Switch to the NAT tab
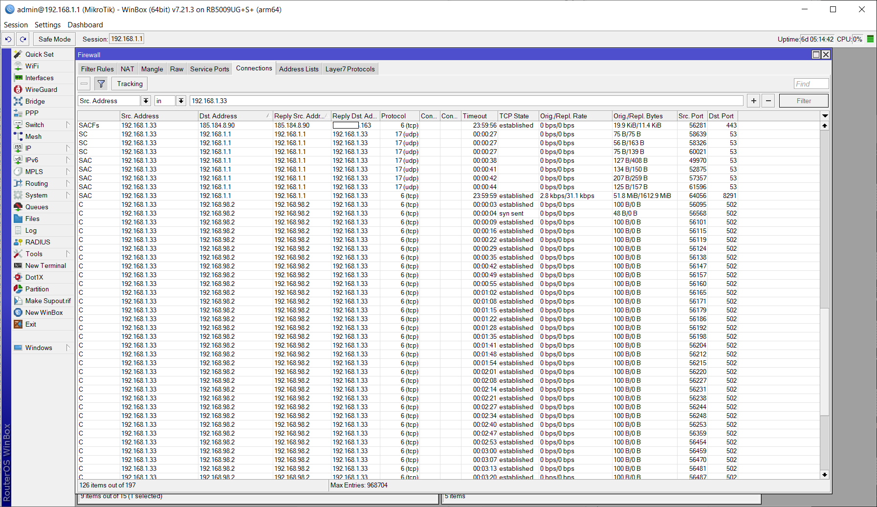877x507 pixels. [127, 69]
